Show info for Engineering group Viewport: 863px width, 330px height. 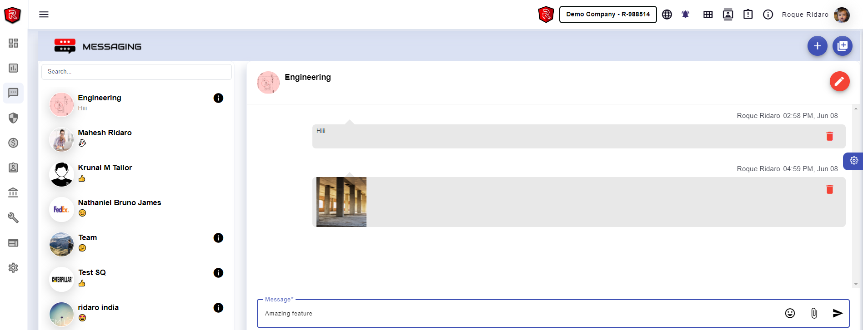pyautogui.click(x=218, y=98)
